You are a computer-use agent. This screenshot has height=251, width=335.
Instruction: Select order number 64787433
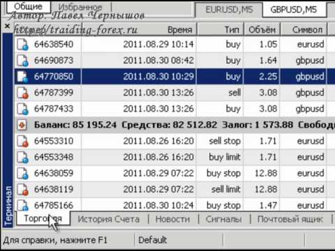(54, 109)
